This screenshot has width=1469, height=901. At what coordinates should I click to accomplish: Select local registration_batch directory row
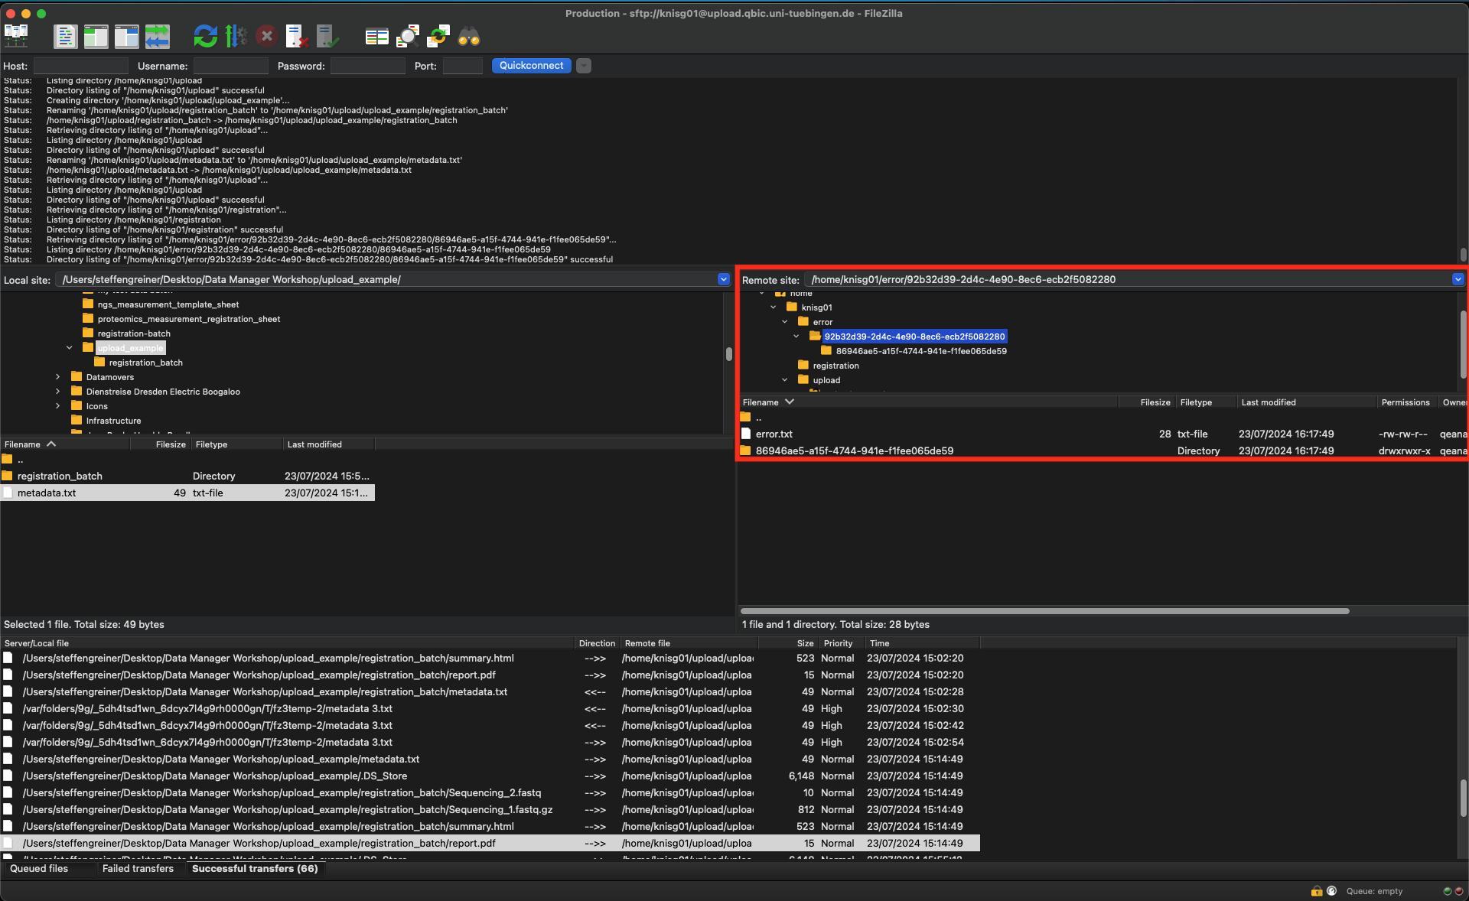point(187,476)
